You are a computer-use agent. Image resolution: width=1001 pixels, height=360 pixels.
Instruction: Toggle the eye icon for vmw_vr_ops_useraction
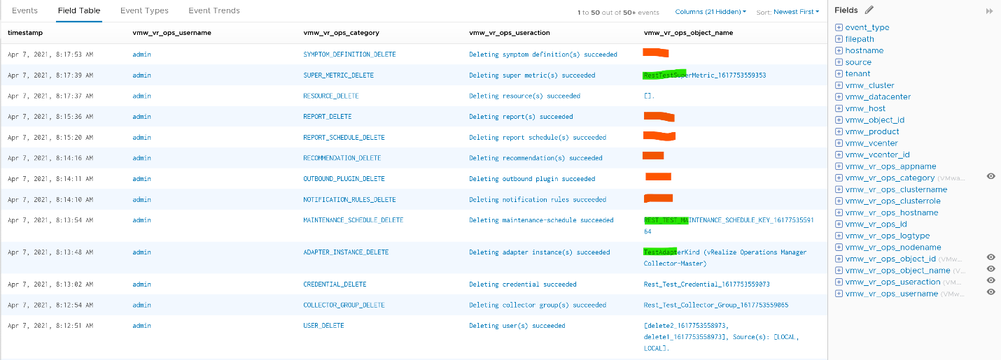click(x=990, y=281)
